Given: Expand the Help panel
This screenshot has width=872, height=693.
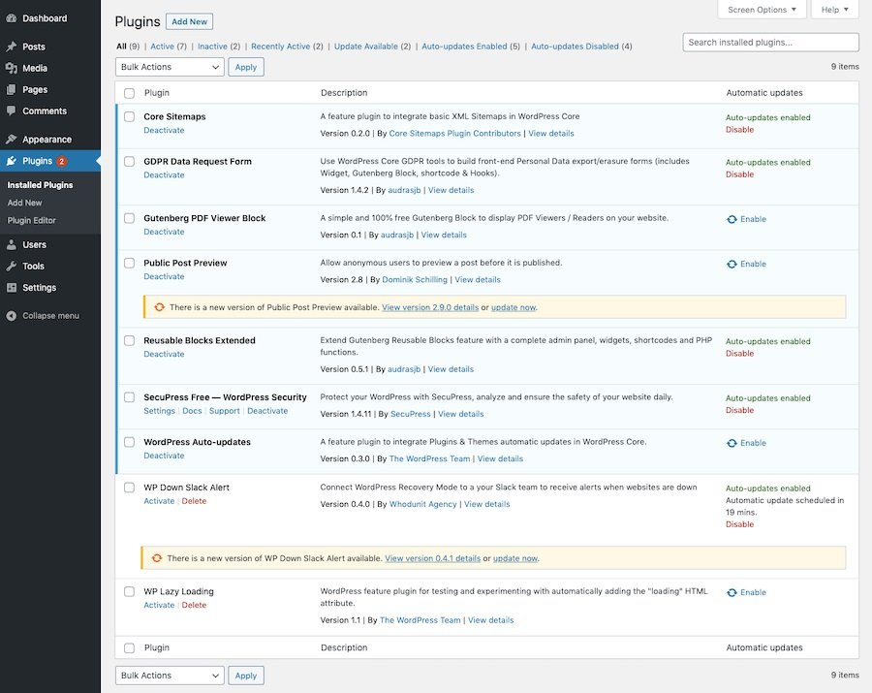Looking at the screenshot, I should click(835, 10).
